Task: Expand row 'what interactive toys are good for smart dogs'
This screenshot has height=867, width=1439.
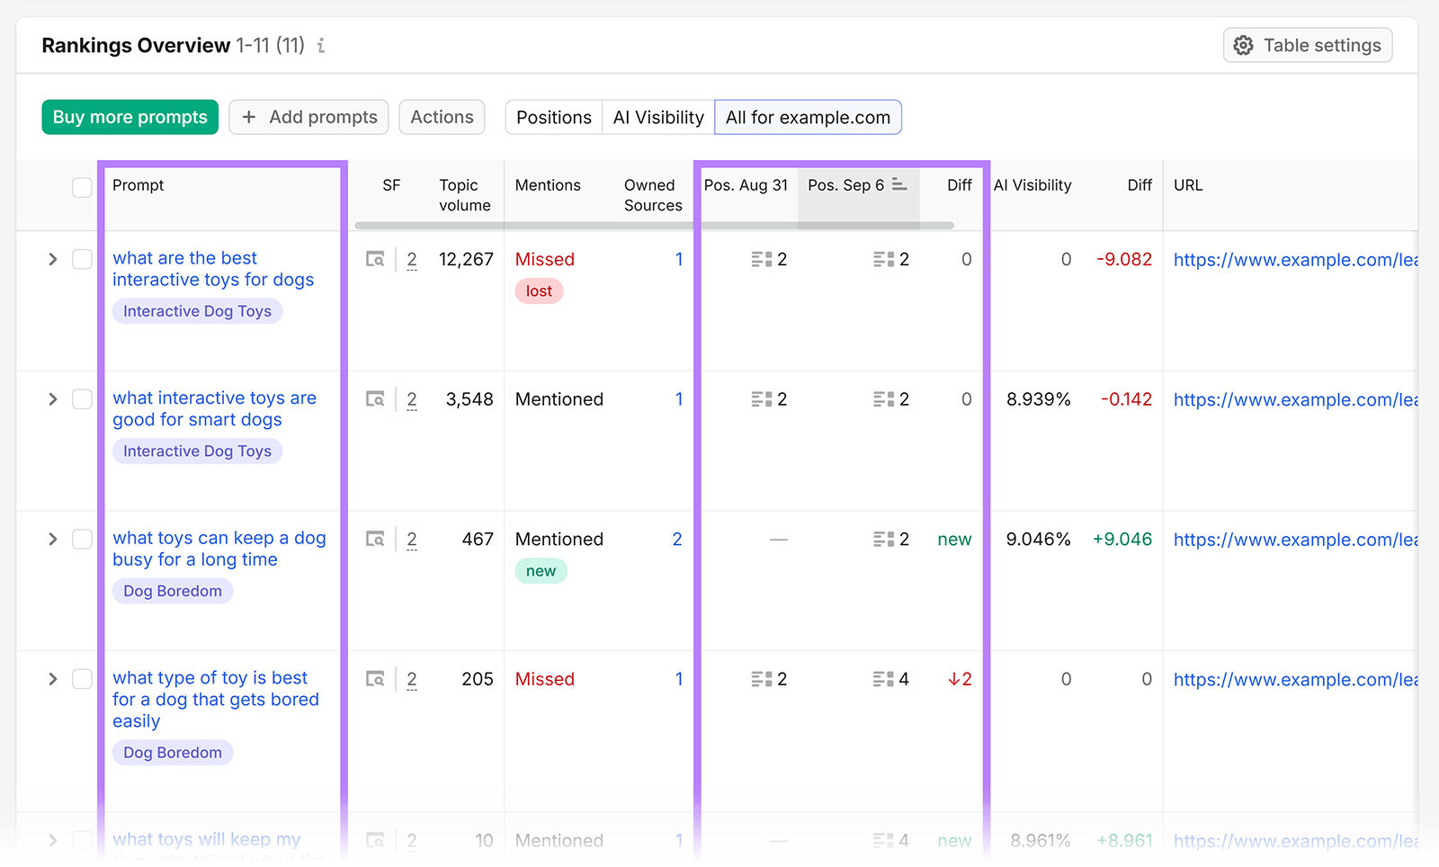Action: coord(53,399)
